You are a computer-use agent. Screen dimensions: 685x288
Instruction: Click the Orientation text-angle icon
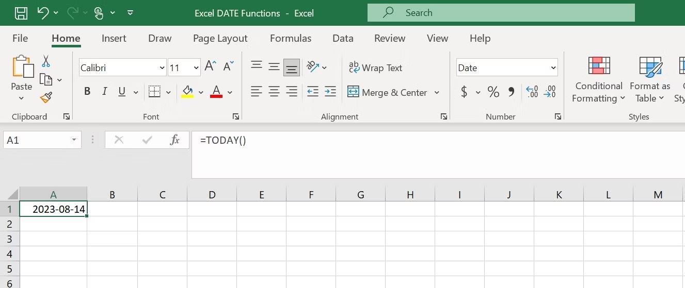(x=313, y=66)
